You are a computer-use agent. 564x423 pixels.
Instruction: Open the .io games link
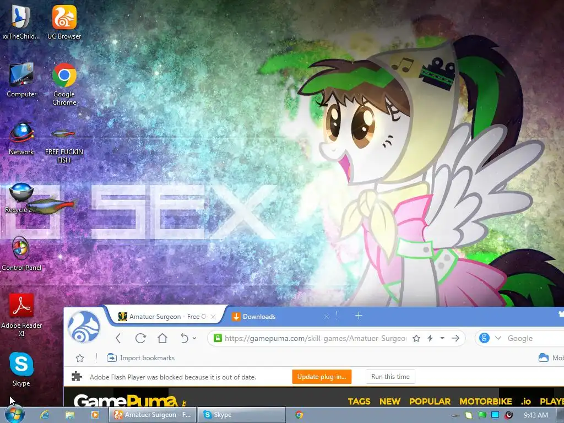coord(526,402)
